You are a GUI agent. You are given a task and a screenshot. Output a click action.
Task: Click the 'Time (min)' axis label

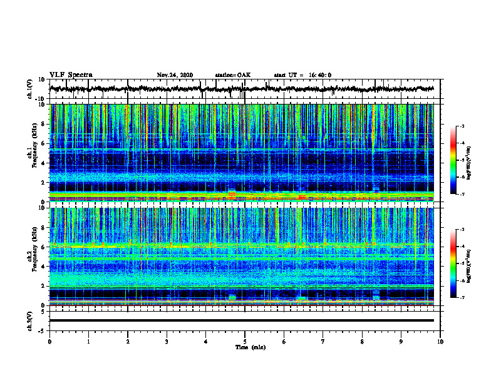251,347
